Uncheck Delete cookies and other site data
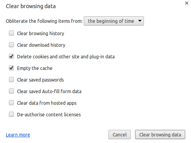The height and width of the screenshot is (143, 191). (11, 56)
